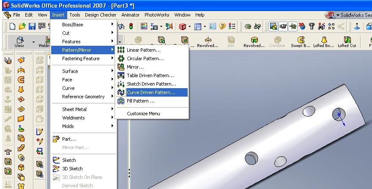Open the SolidWorks Search dropdown arrow
The height and width of the screenshot is (189, 372).
coord(338,15)
